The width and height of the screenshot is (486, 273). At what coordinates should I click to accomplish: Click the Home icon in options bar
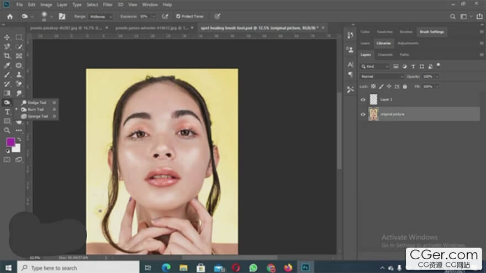coord(10,17)
